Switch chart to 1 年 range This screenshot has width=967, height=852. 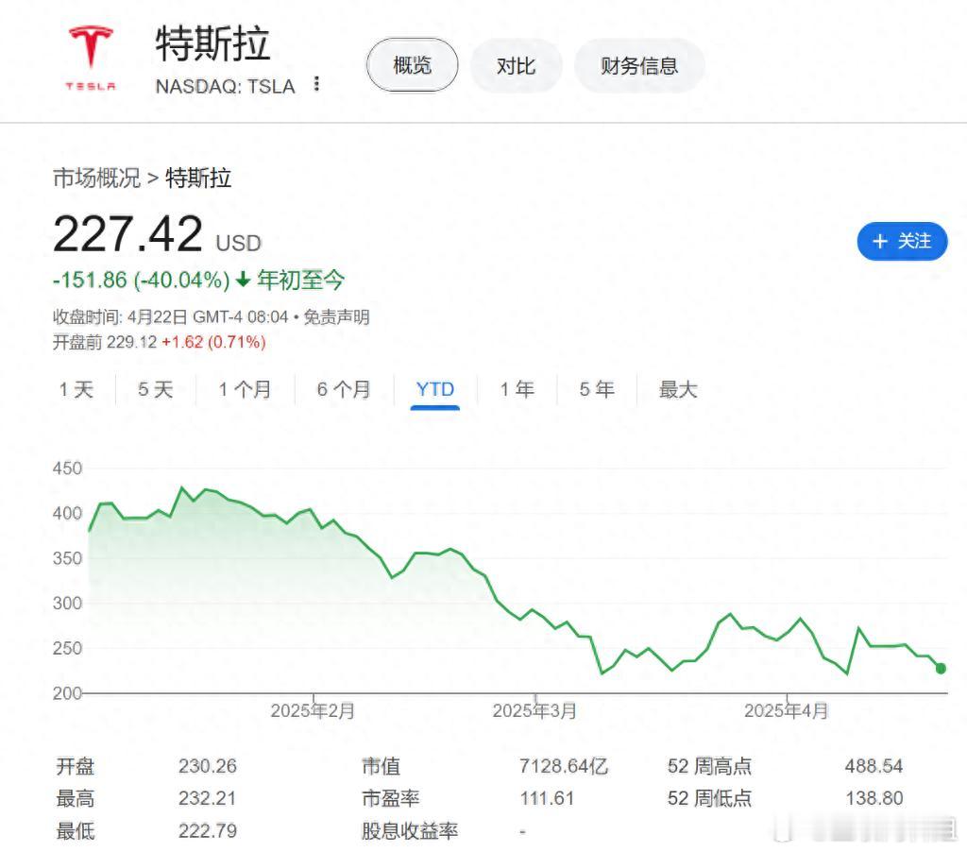pos(517,390)
